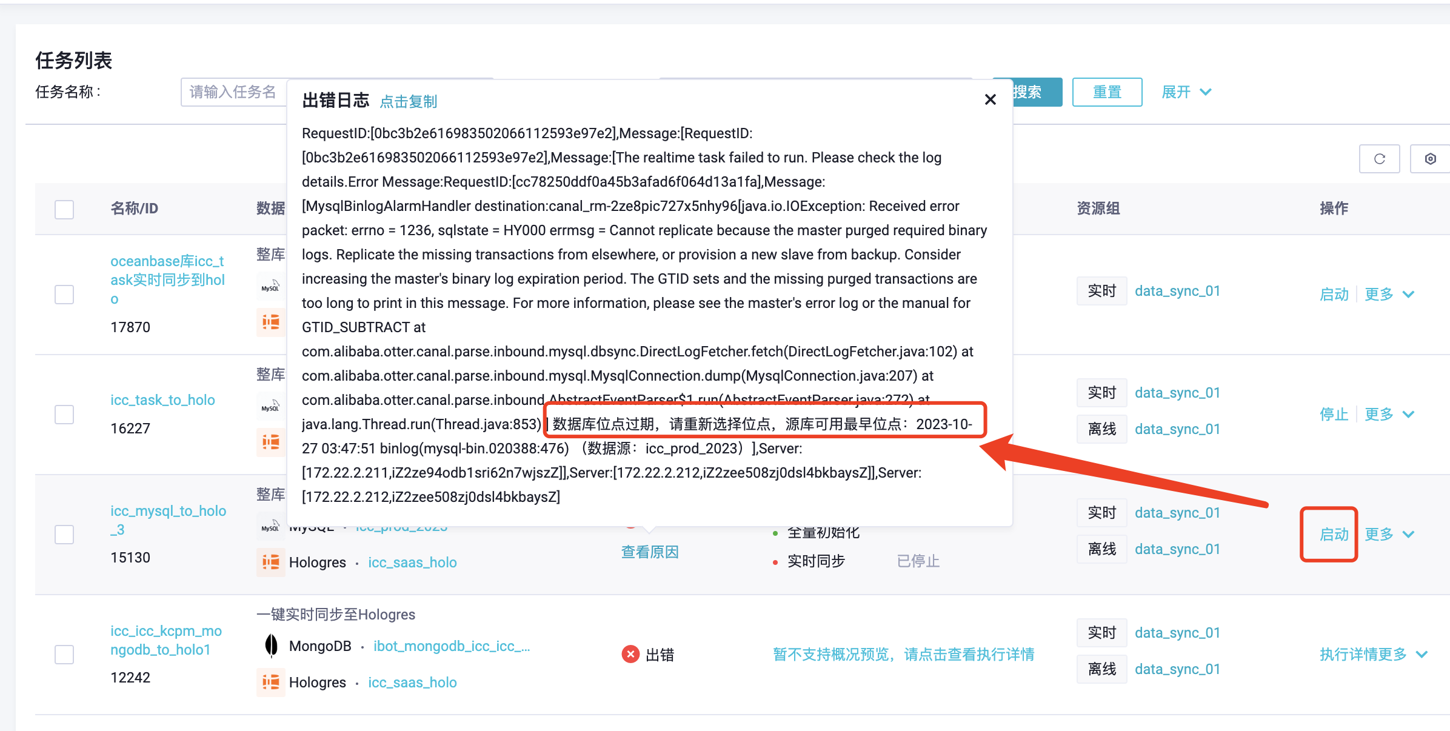Click MongoDB icon in icc_icc_kcpm row
The height and width of the screenshot is (731, 1450).
[271, 646]
